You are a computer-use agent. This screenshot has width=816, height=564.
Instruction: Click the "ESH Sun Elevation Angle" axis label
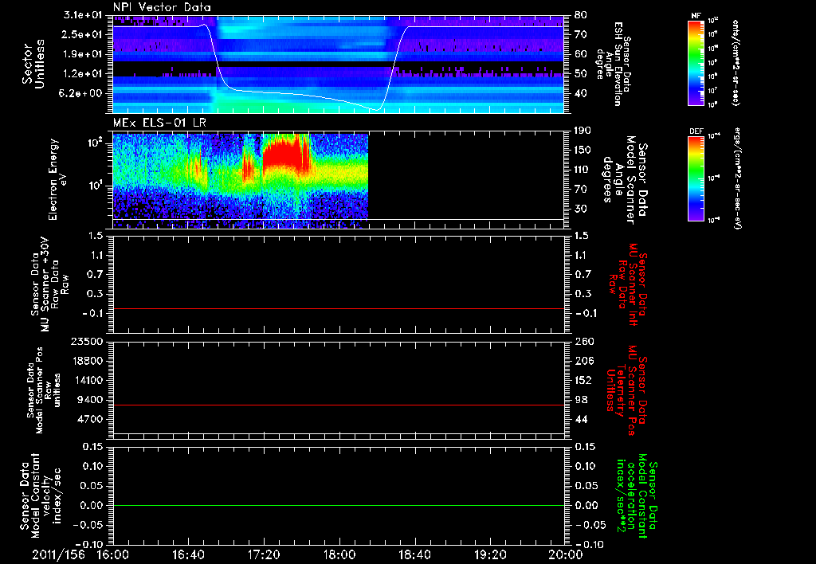614,64
